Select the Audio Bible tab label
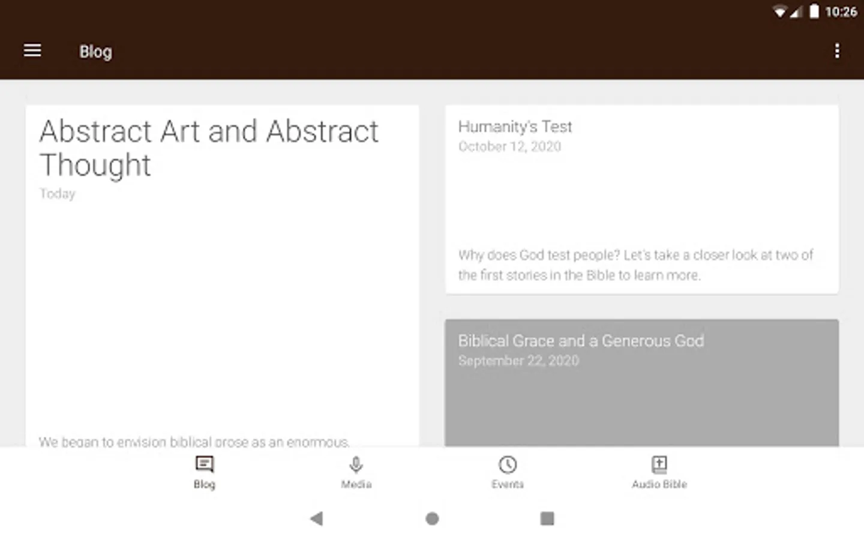The width and height of the screenshot is (864, 540). click(659, 484)
